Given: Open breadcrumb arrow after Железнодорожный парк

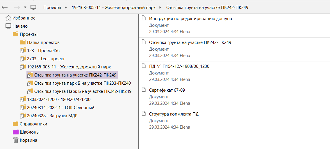Looking at the screenshot, I should coord(160,8).
